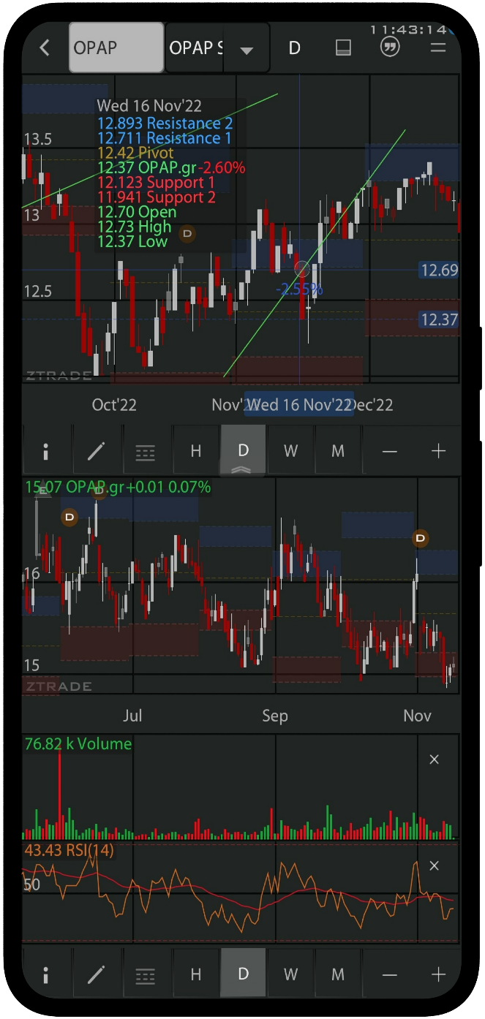485x1019 pixels.
Task: Tap the 12.42 Pivot line
Action: tap(135, 153)
